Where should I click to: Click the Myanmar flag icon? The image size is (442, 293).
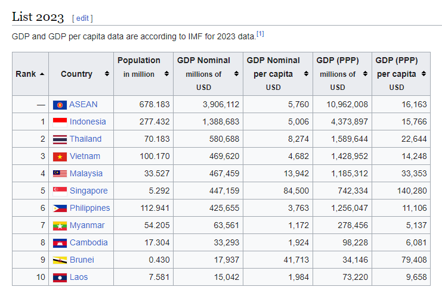59,225
